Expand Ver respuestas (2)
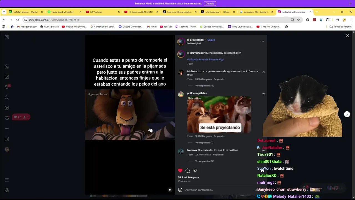Screen dimensions: 355x200 click(x=204, y=142)
